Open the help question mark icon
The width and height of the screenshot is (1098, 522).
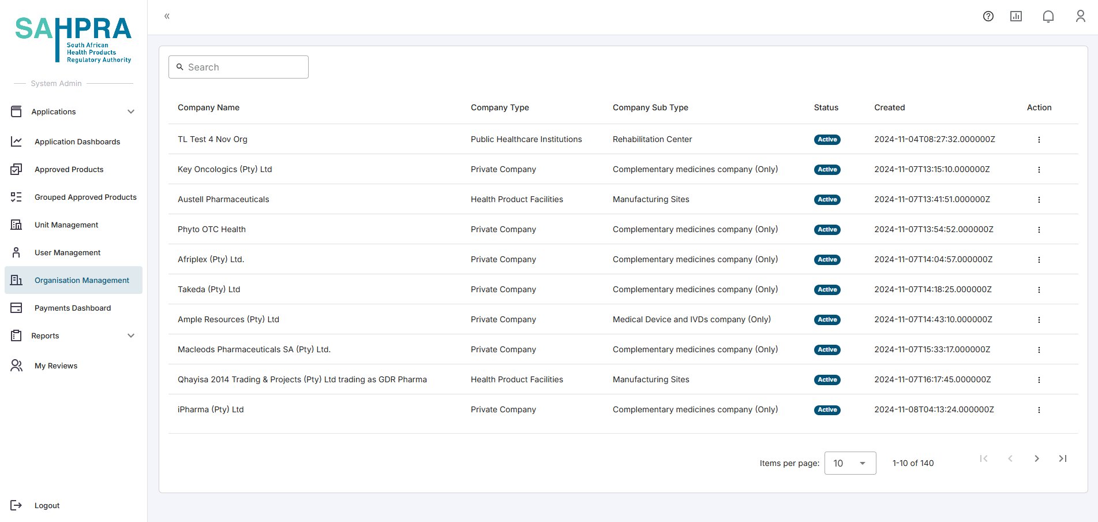tap(988, 16)
